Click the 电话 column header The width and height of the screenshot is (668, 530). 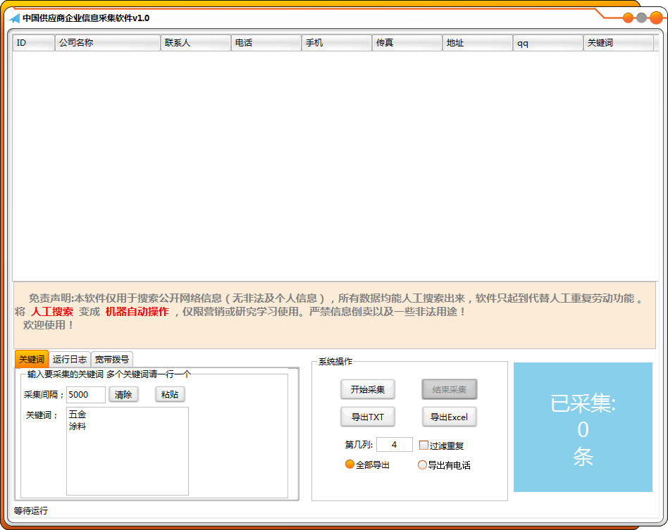tap(266, 43)
